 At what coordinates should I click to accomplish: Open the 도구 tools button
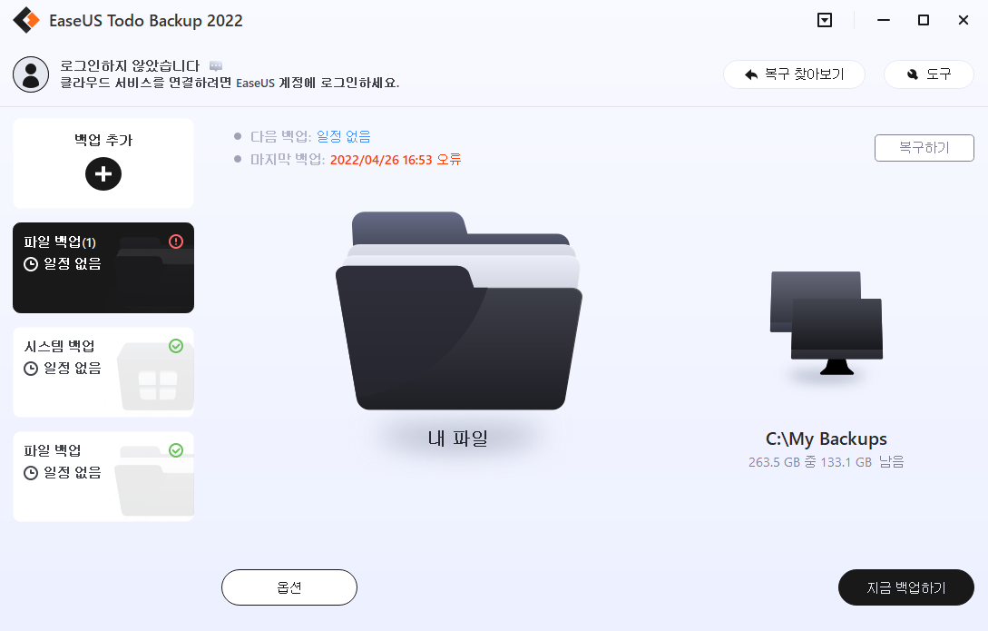point(929,74)
